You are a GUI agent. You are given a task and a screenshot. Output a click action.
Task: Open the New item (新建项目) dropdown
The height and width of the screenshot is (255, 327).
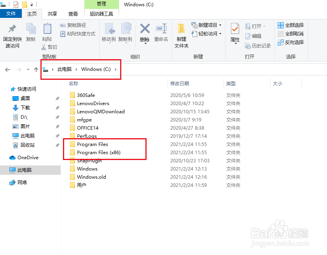pos(206,25)
